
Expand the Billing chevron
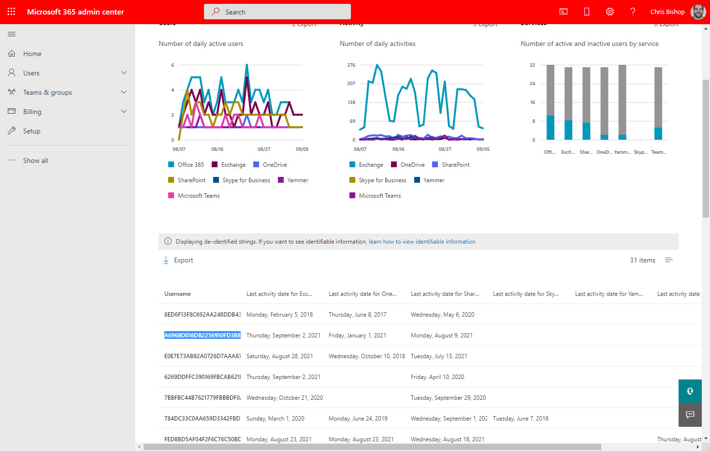coord(124,112)
